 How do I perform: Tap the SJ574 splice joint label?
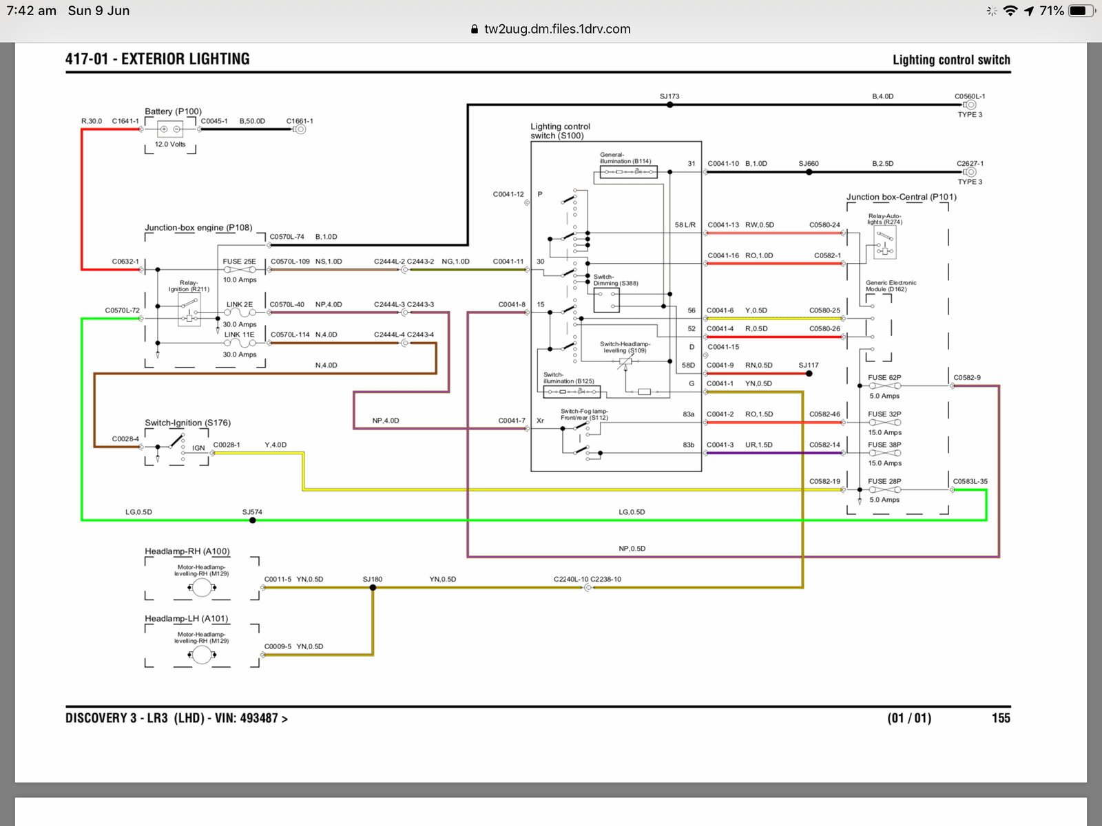tap(252, 512)
